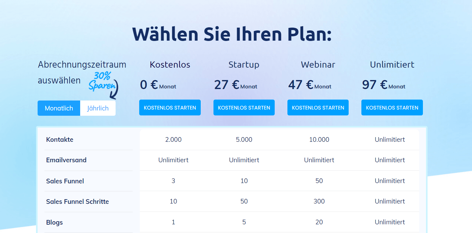The image size is (472, 233).
Task: Click the Emailversand row label
Action: click(66, 160)
